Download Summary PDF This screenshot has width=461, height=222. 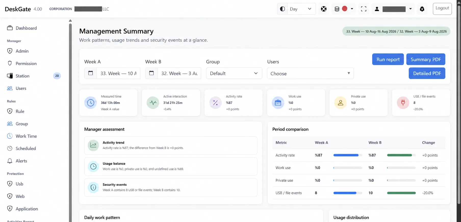[x=426, y=59]
